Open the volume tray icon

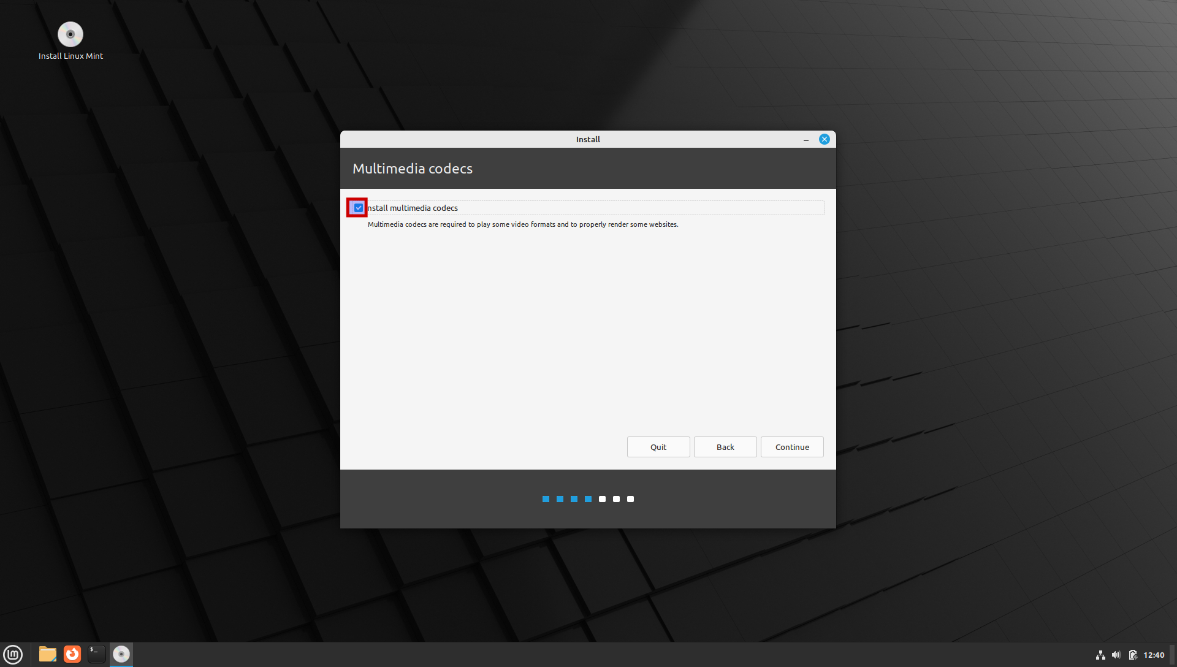1116,655
